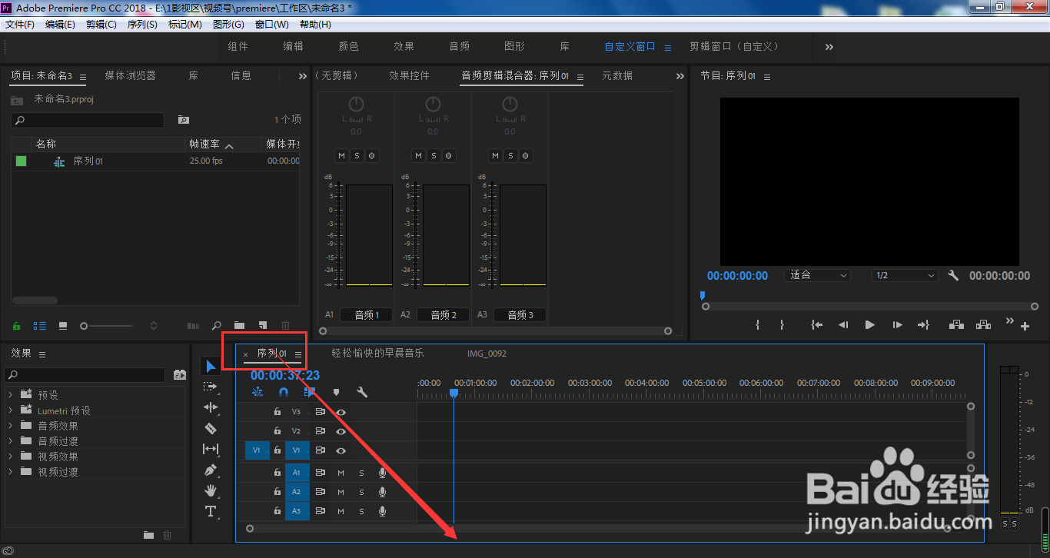The width and height of the screenshot is (1050, 558).
Task: Select the Selection arrow tool
Action: coord(211,367)
